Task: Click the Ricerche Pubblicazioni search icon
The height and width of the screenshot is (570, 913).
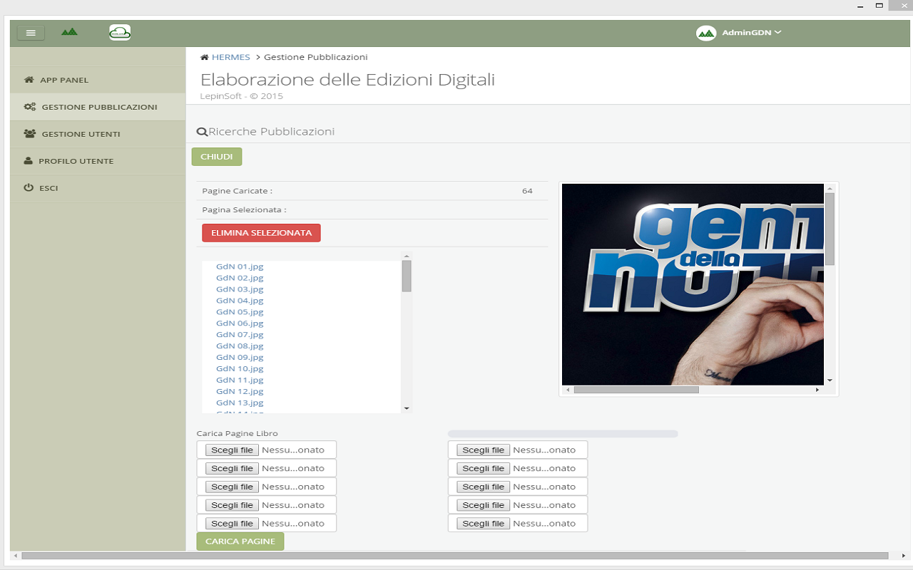Action: point(202,132)
